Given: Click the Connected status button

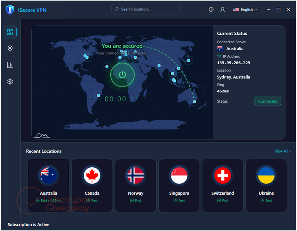Looking at the screenshot, I should [x=268, y=101].
